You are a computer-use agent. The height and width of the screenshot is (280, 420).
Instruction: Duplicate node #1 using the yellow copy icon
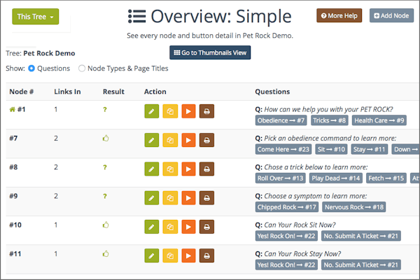[x=170, y=111]
